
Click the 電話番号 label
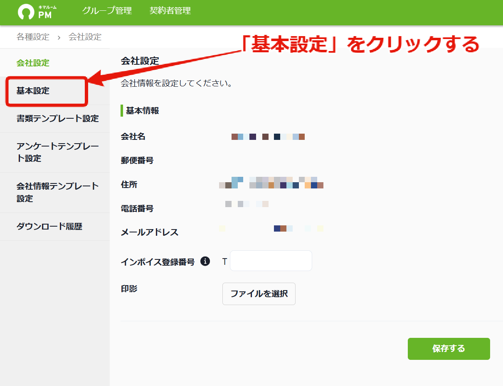click(x=137, y=208)
